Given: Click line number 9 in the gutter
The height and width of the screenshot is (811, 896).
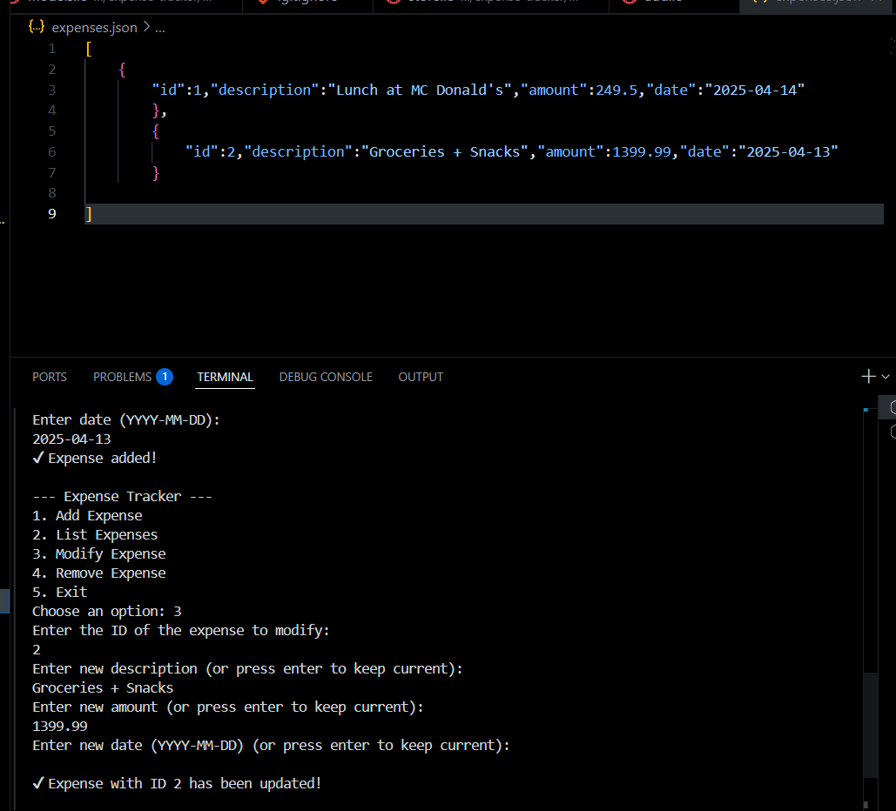Looking at the screenshot, I should (x=52, y=213).
